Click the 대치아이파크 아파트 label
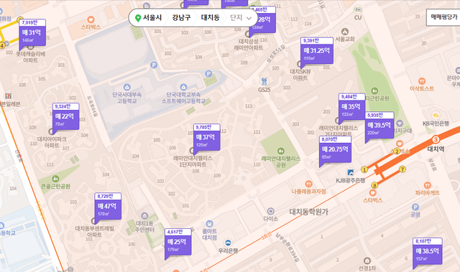The width and height of the screenshot is (460, 272). tap(52, 142)
